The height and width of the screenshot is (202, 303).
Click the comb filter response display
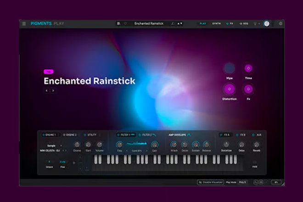137,143
